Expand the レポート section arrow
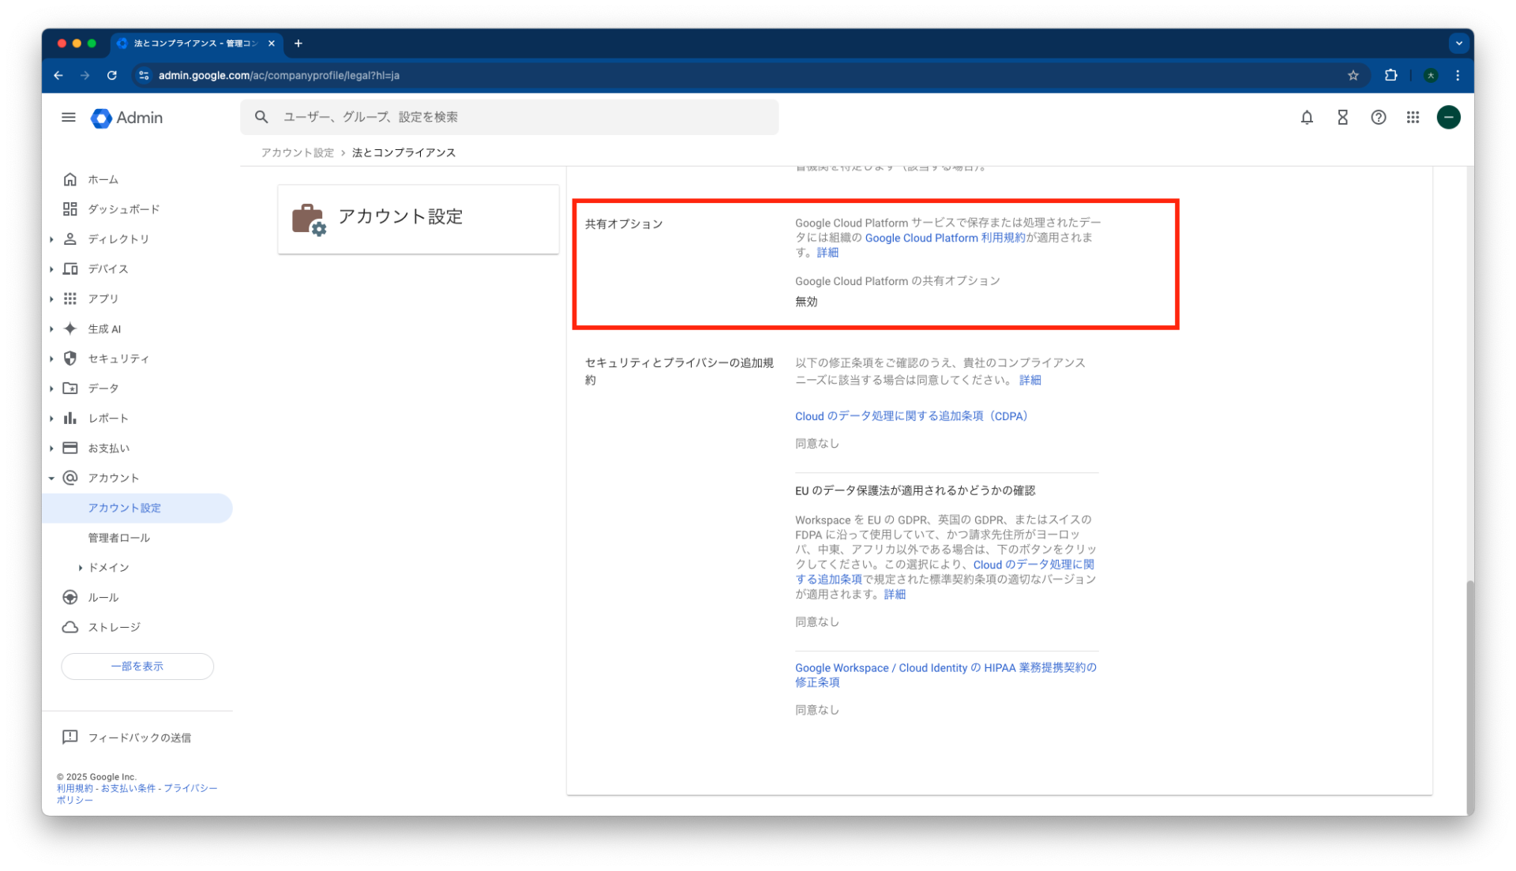This screenshot has width=1516, height=871. (x=51, y=419)
